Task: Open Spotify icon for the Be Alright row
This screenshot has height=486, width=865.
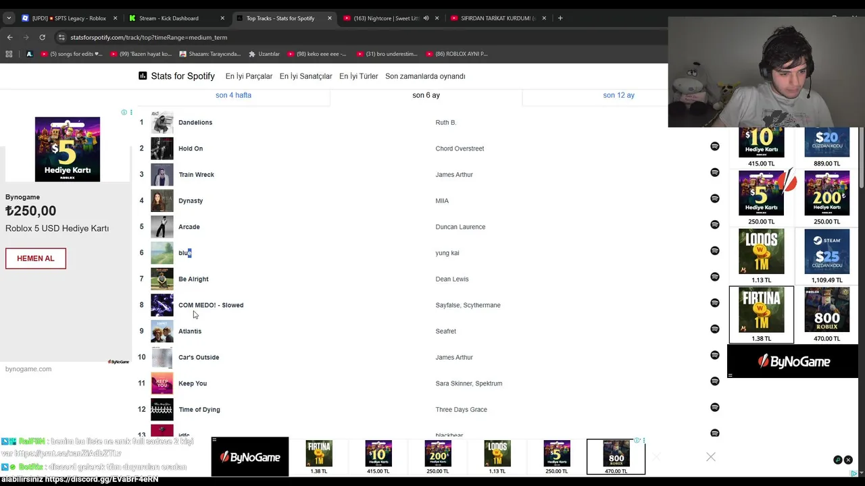Action: click(715, 277)
